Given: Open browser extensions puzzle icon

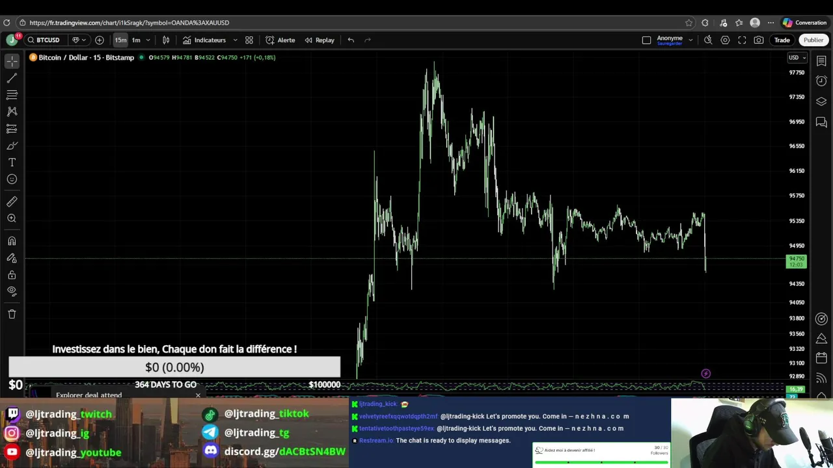Looking at the screenshot, I should point(705,23).
